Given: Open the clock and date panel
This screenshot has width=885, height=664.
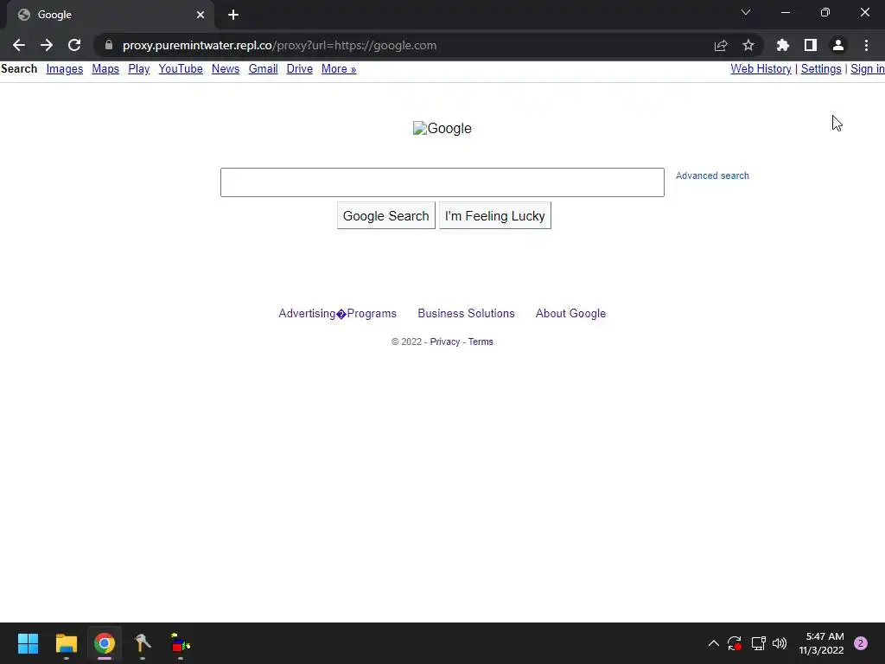Looking at the screenshot, I should point(821,643).
